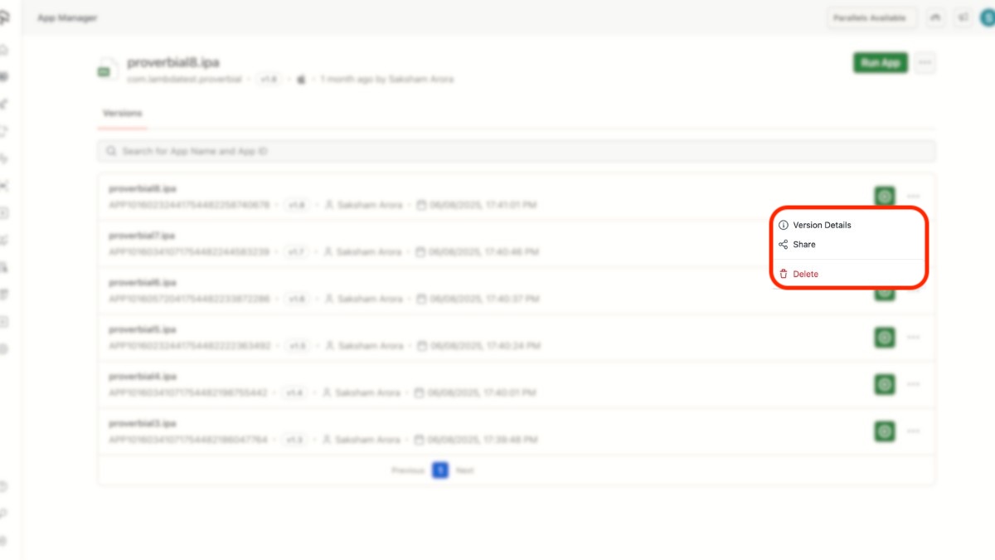This screenshot has height=560, width=995.
Task: Expand three-dot options for proverbial4.ipa row
Action: pyautogui.click(x=913, y=384)
